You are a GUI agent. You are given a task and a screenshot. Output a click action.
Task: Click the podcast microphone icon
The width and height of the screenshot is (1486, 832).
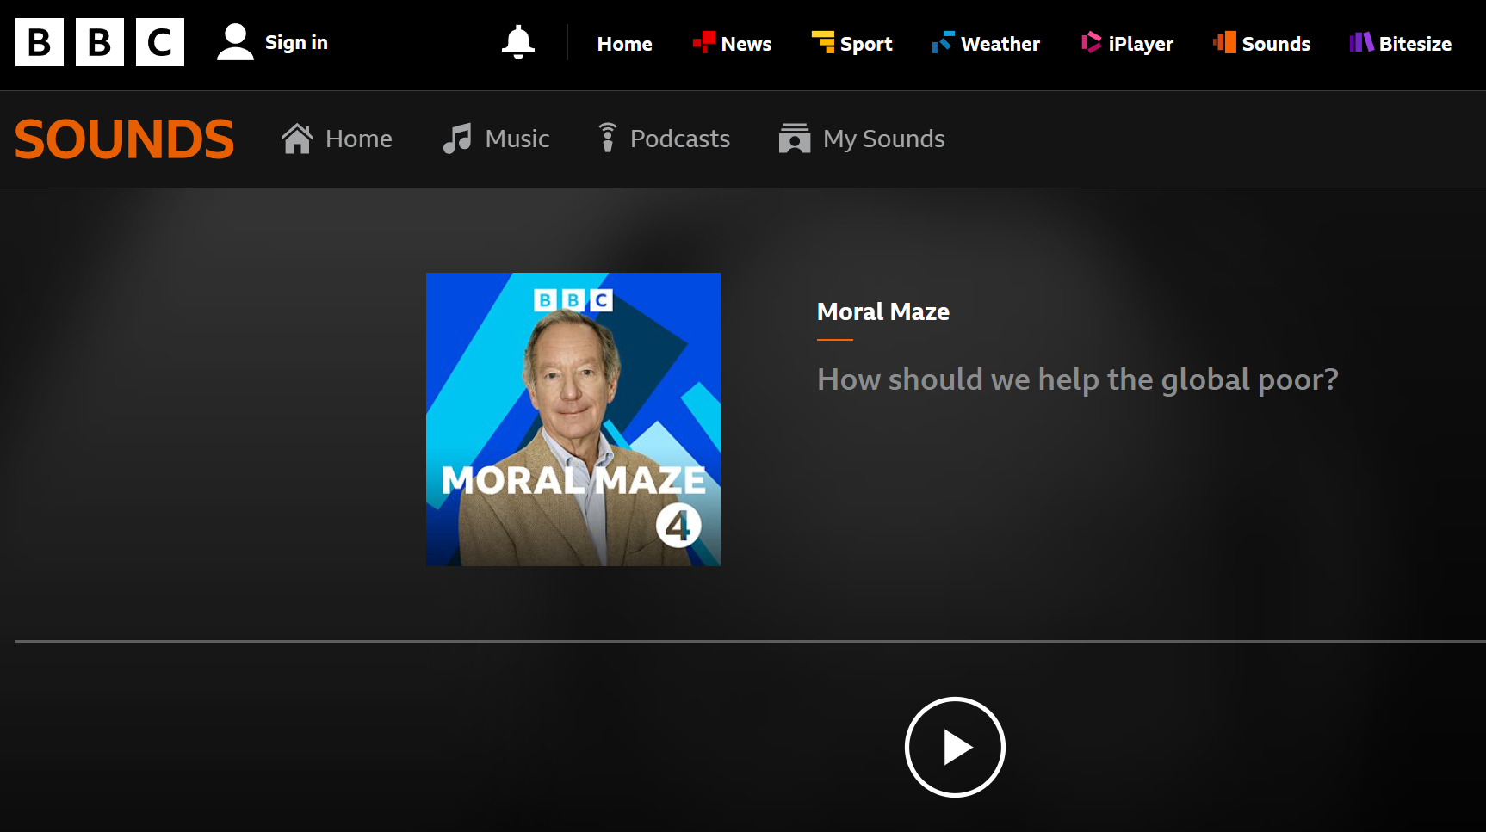pyautogui.click(x=608, y=138)
